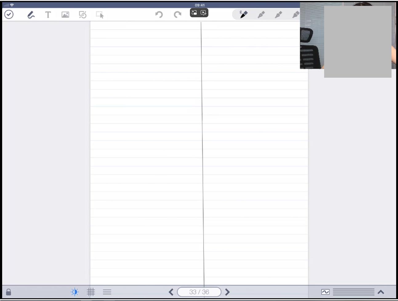Open the 33 / 36 page indicator
This screenshot has width=398, height=301.
pyautogui.click(x=199, y=292)
